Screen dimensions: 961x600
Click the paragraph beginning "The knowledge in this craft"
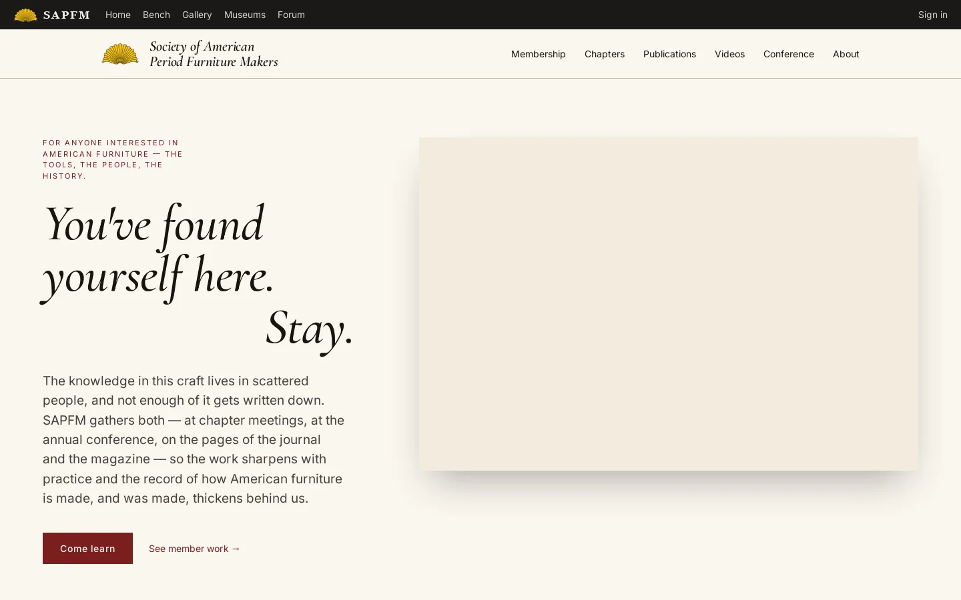click(x=194, y=439)
